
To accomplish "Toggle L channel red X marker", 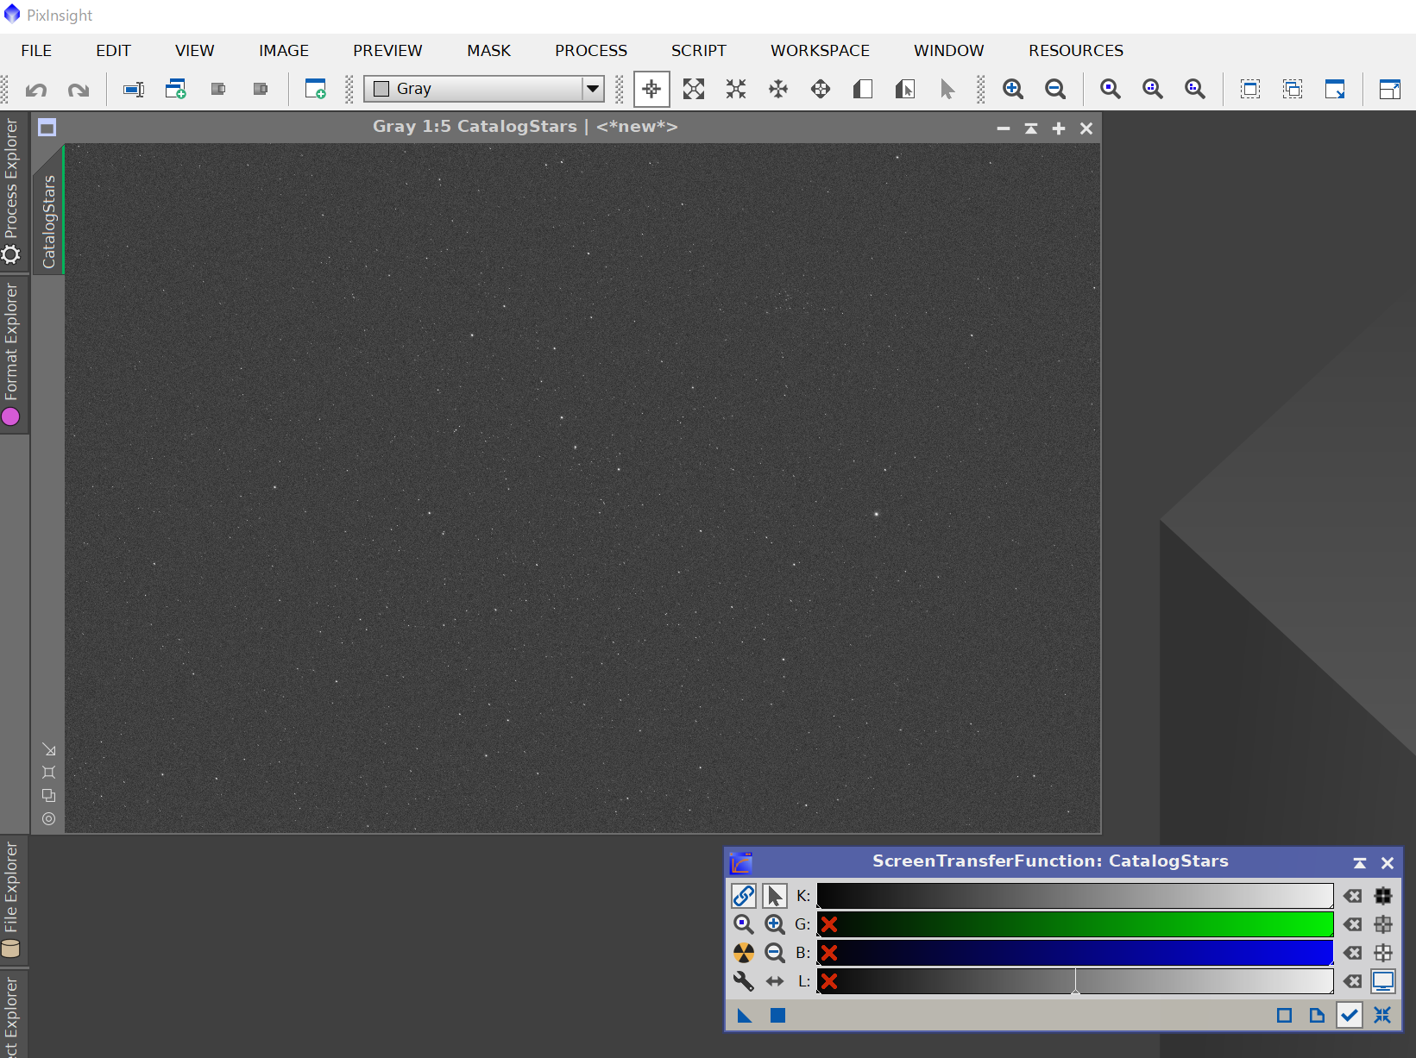I will tap(829, 981).
